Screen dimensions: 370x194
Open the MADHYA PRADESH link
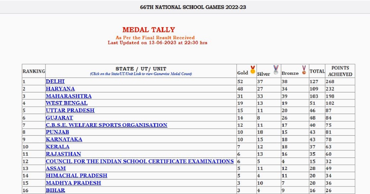point(73,183)
